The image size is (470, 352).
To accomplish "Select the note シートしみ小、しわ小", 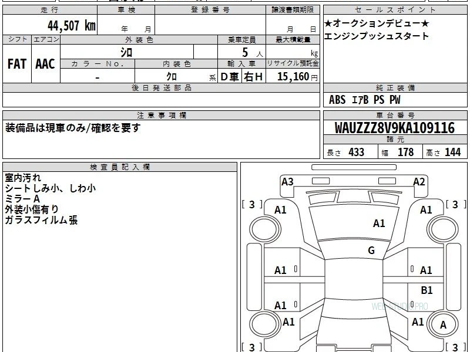I will pyautogui.click(x=51, y=188).
